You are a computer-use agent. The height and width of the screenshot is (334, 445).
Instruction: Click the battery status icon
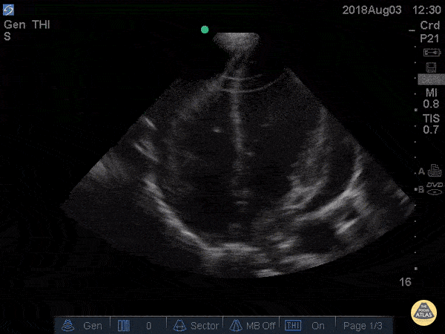click(432, 53)
